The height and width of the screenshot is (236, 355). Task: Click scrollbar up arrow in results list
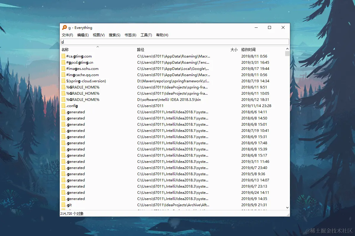[287, 49]
